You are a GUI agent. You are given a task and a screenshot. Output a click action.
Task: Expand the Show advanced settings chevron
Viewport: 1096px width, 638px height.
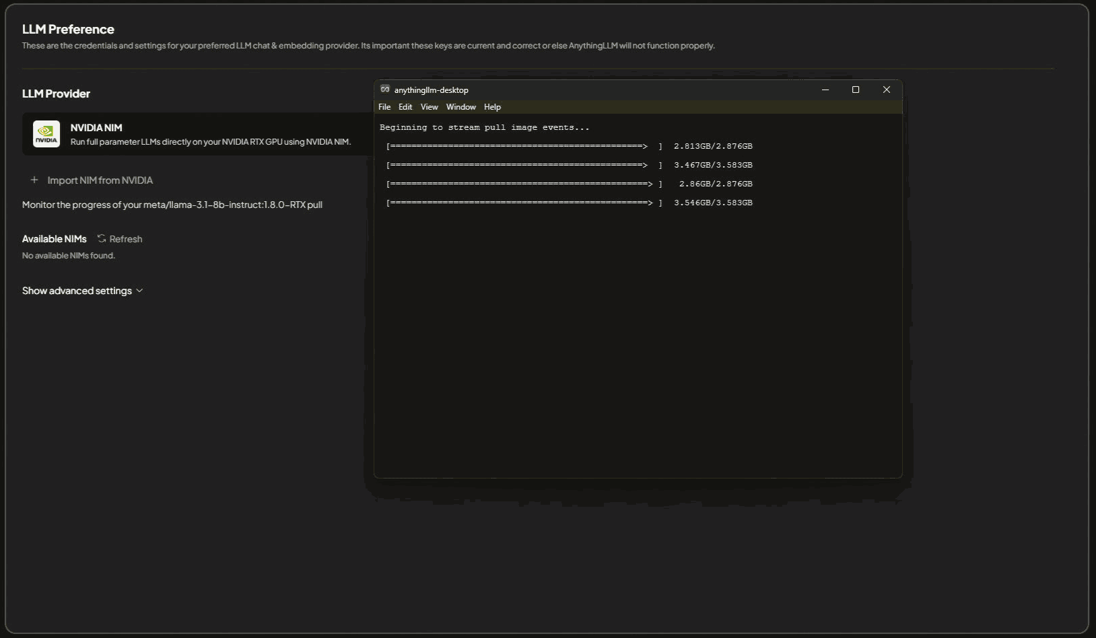pos(139,291)
